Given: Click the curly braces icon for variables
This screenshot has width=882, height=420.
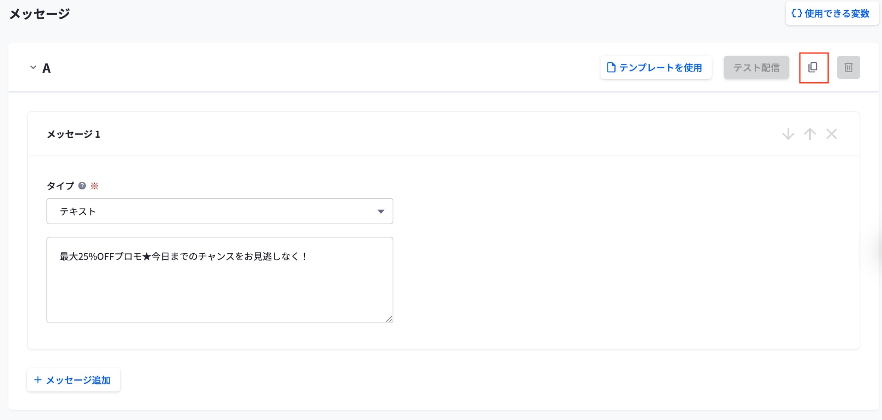Looking at the screenshot, I should coord(796,14).
